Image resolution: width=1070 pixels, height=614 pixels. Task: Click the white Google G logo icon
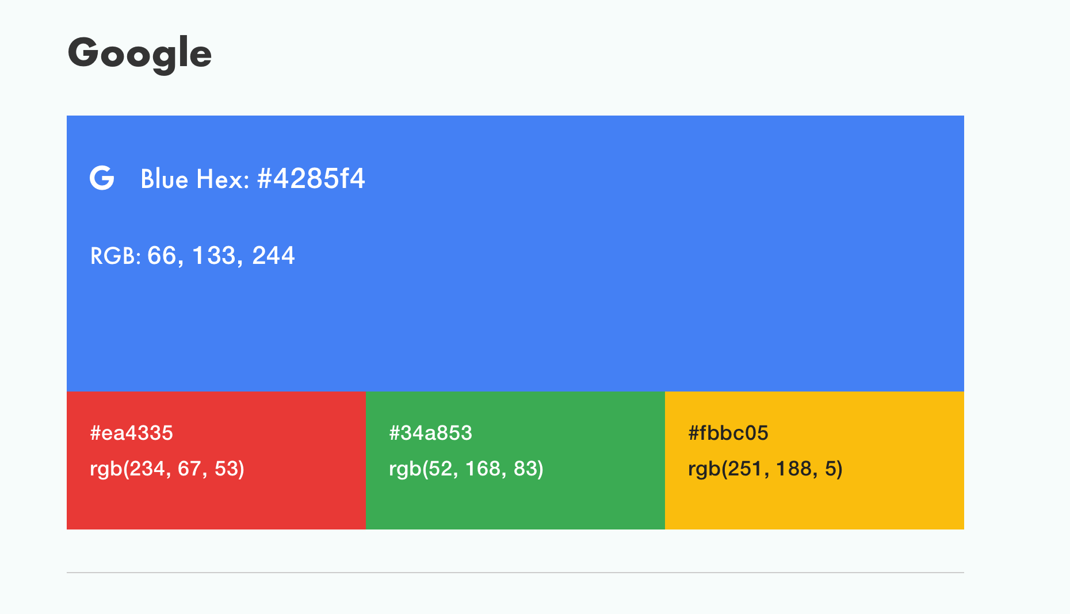[x=102, y=178]
